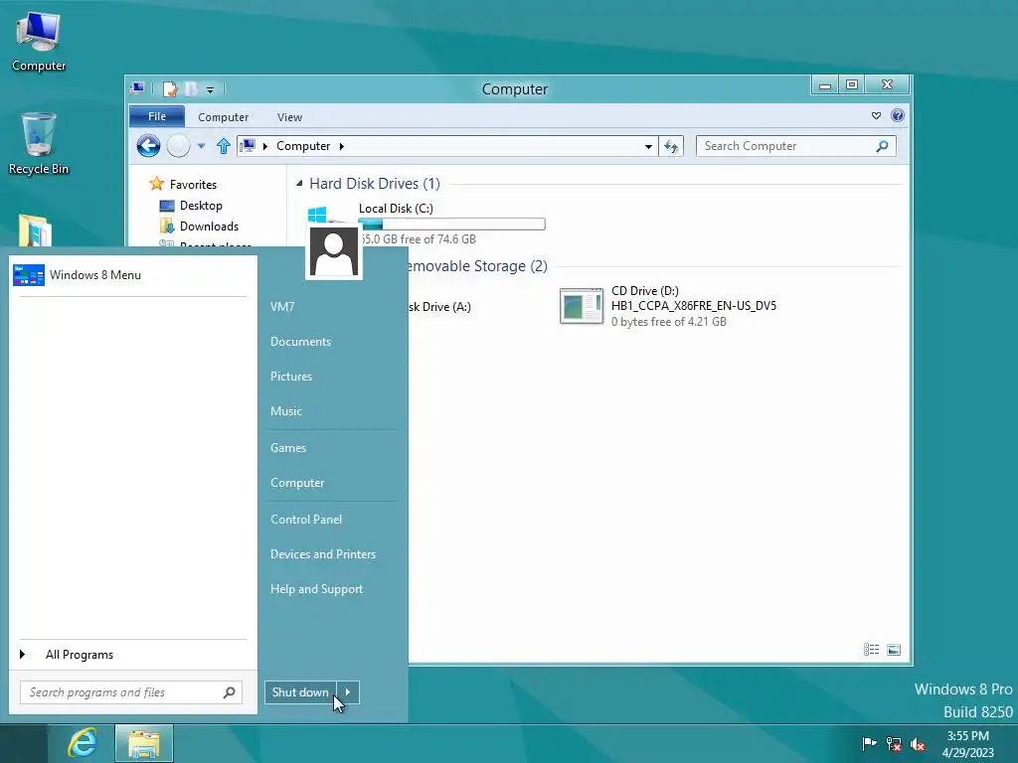
Task: Select the Recycle Bin desktop icon
Action: (x=39, y=144)
